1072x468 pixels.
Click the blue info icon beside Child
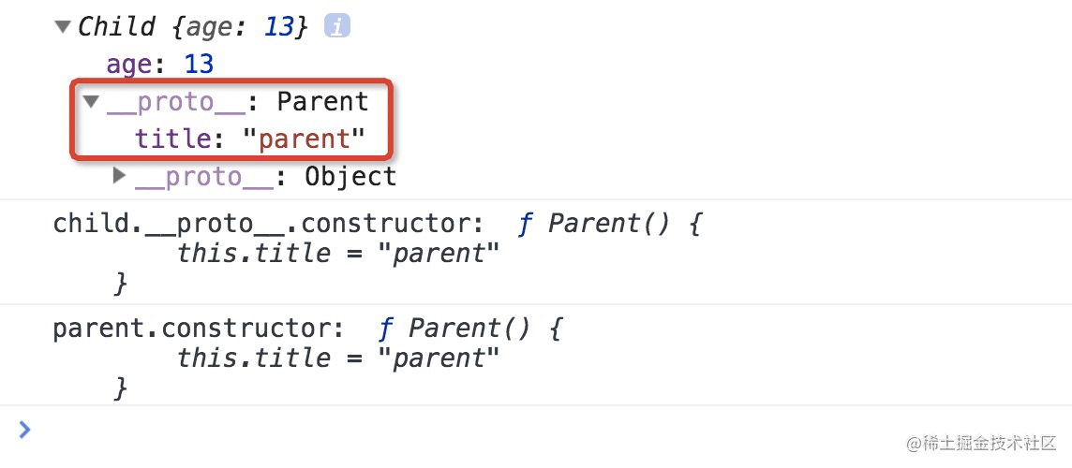tap(336, 26)
